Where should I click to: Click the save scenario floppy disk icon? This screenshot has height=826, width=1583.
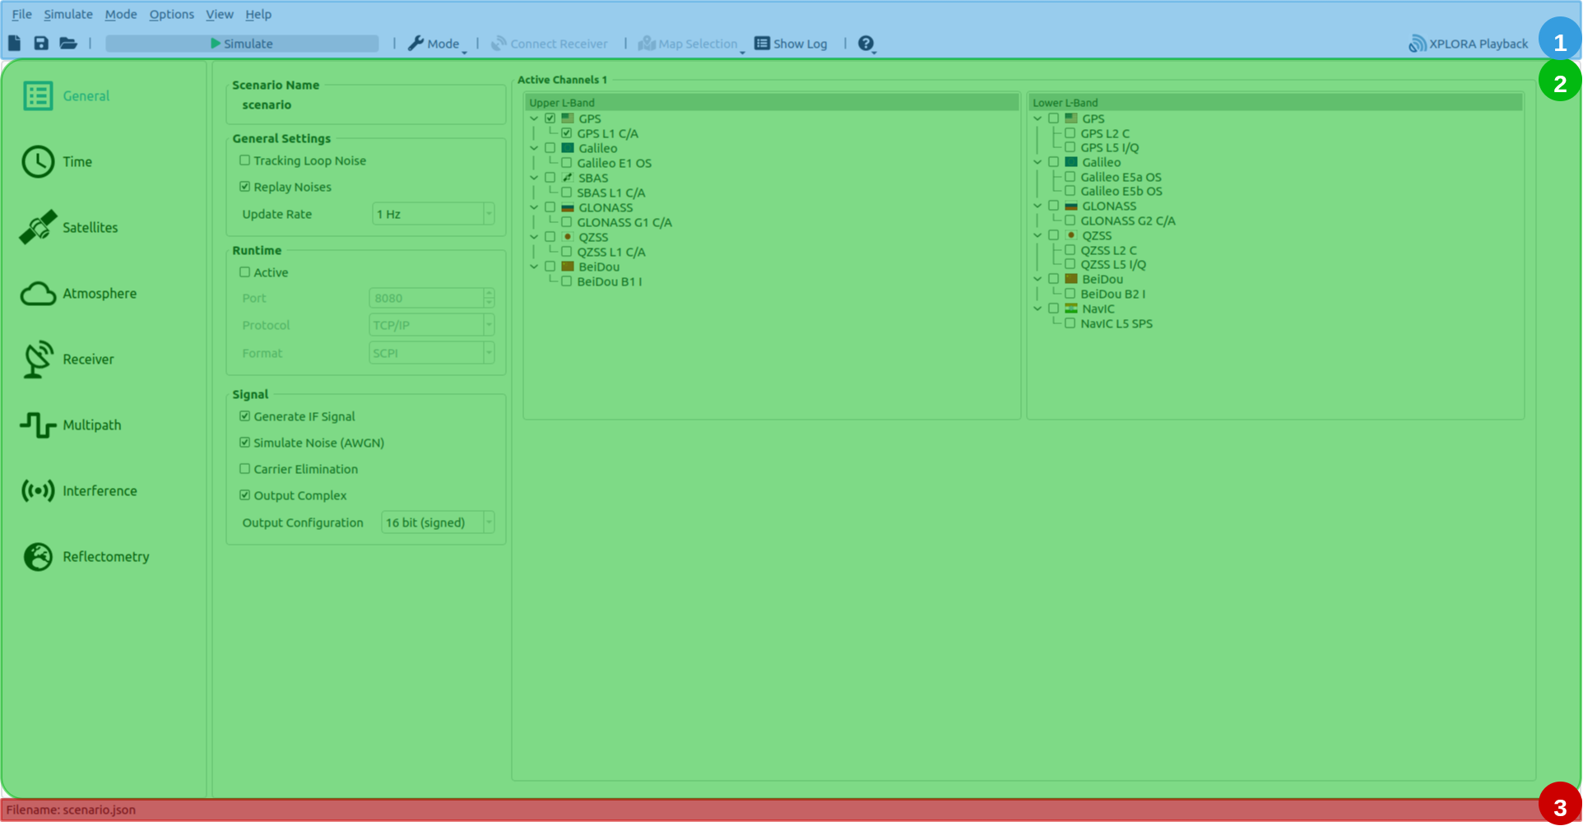coord(41,44)
